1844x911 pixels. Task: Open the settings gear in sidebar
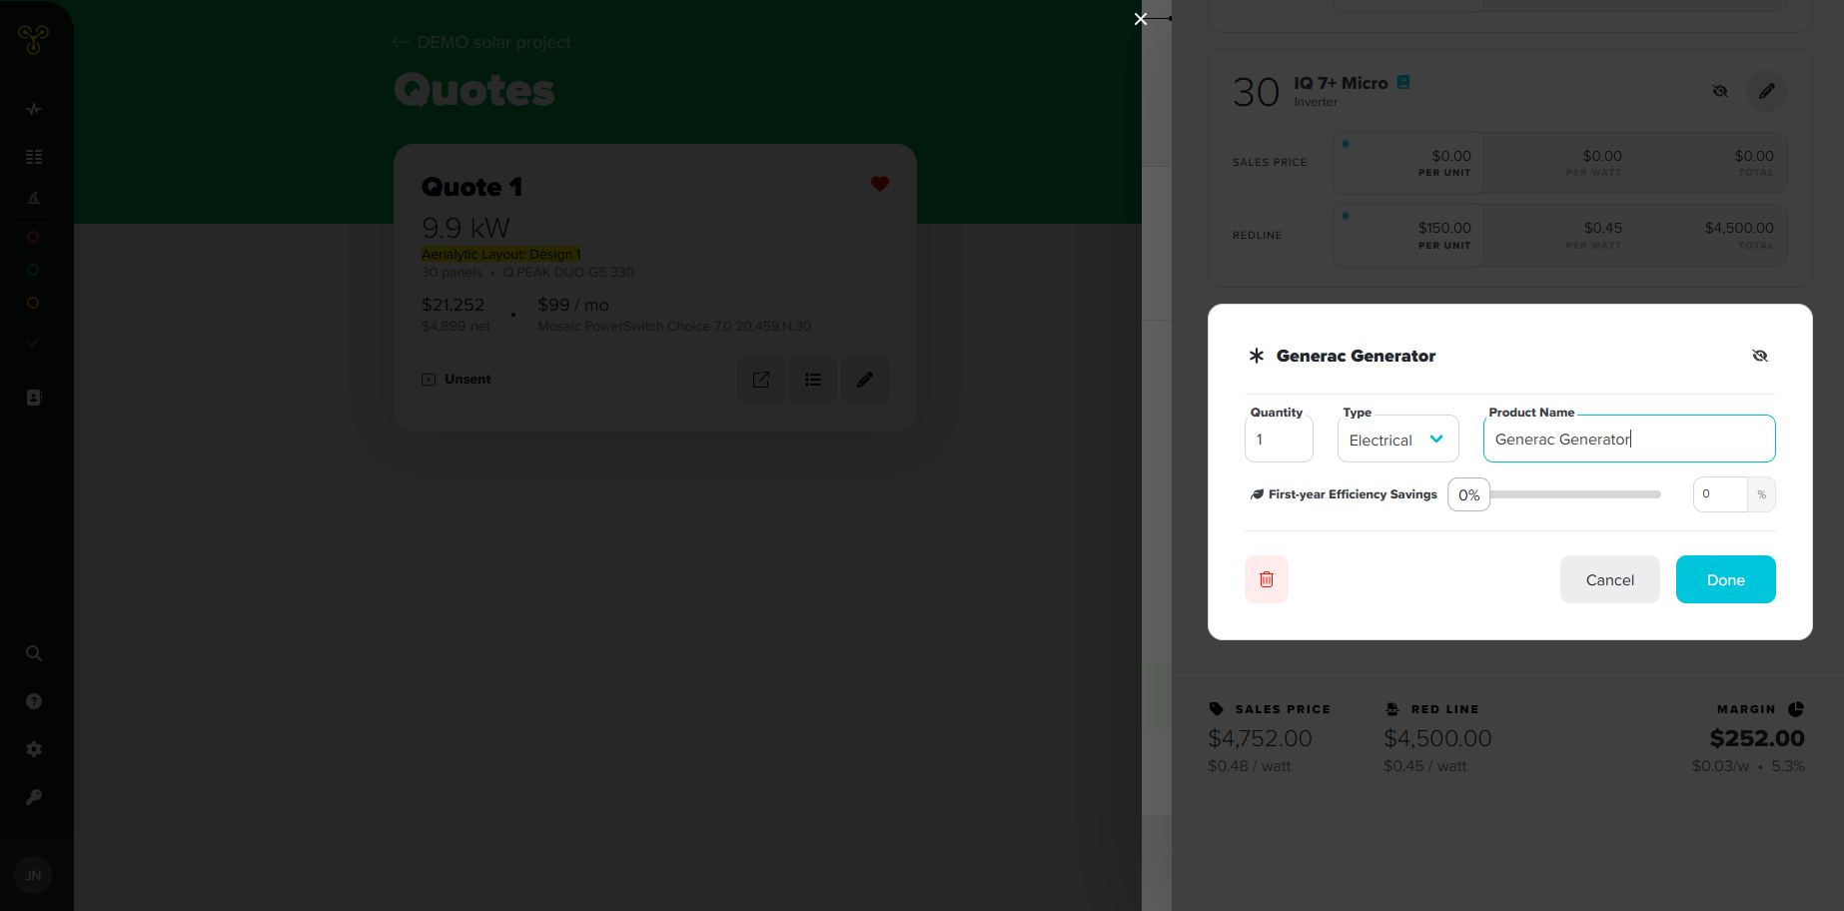tap(34, 749)
